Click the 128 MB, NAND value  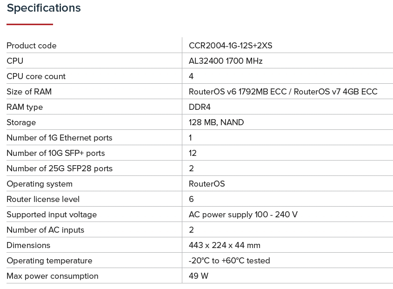pyautogui.click(x=216, y=122)
